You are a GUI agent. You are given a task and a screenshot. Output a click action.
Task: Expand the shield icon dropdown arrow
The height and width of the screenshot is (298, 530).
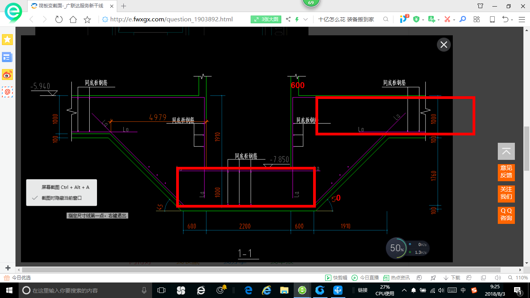(423, 19)
